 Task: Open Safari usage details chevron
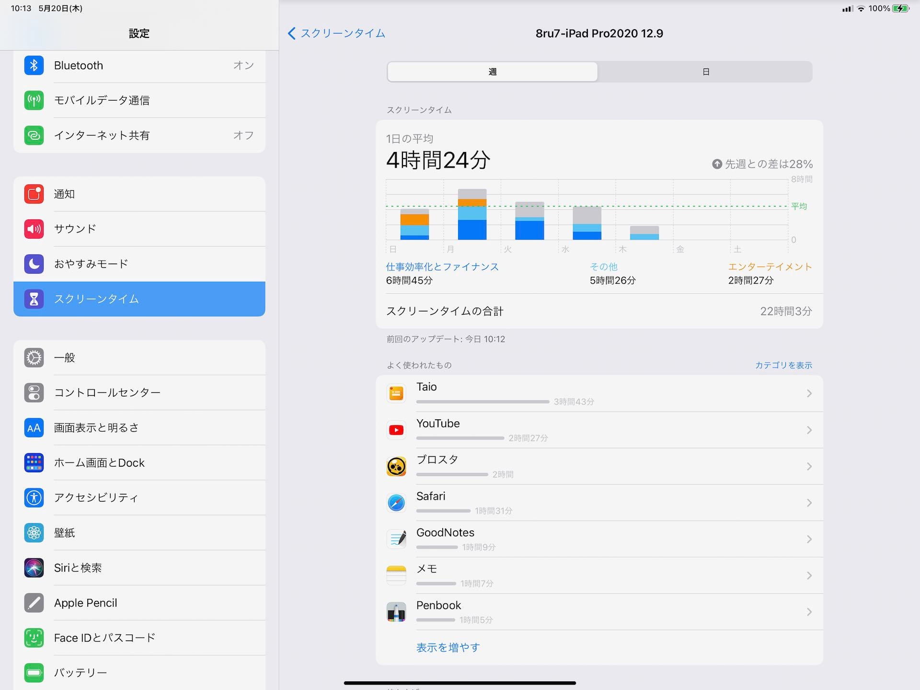click(x=809, y=503)
